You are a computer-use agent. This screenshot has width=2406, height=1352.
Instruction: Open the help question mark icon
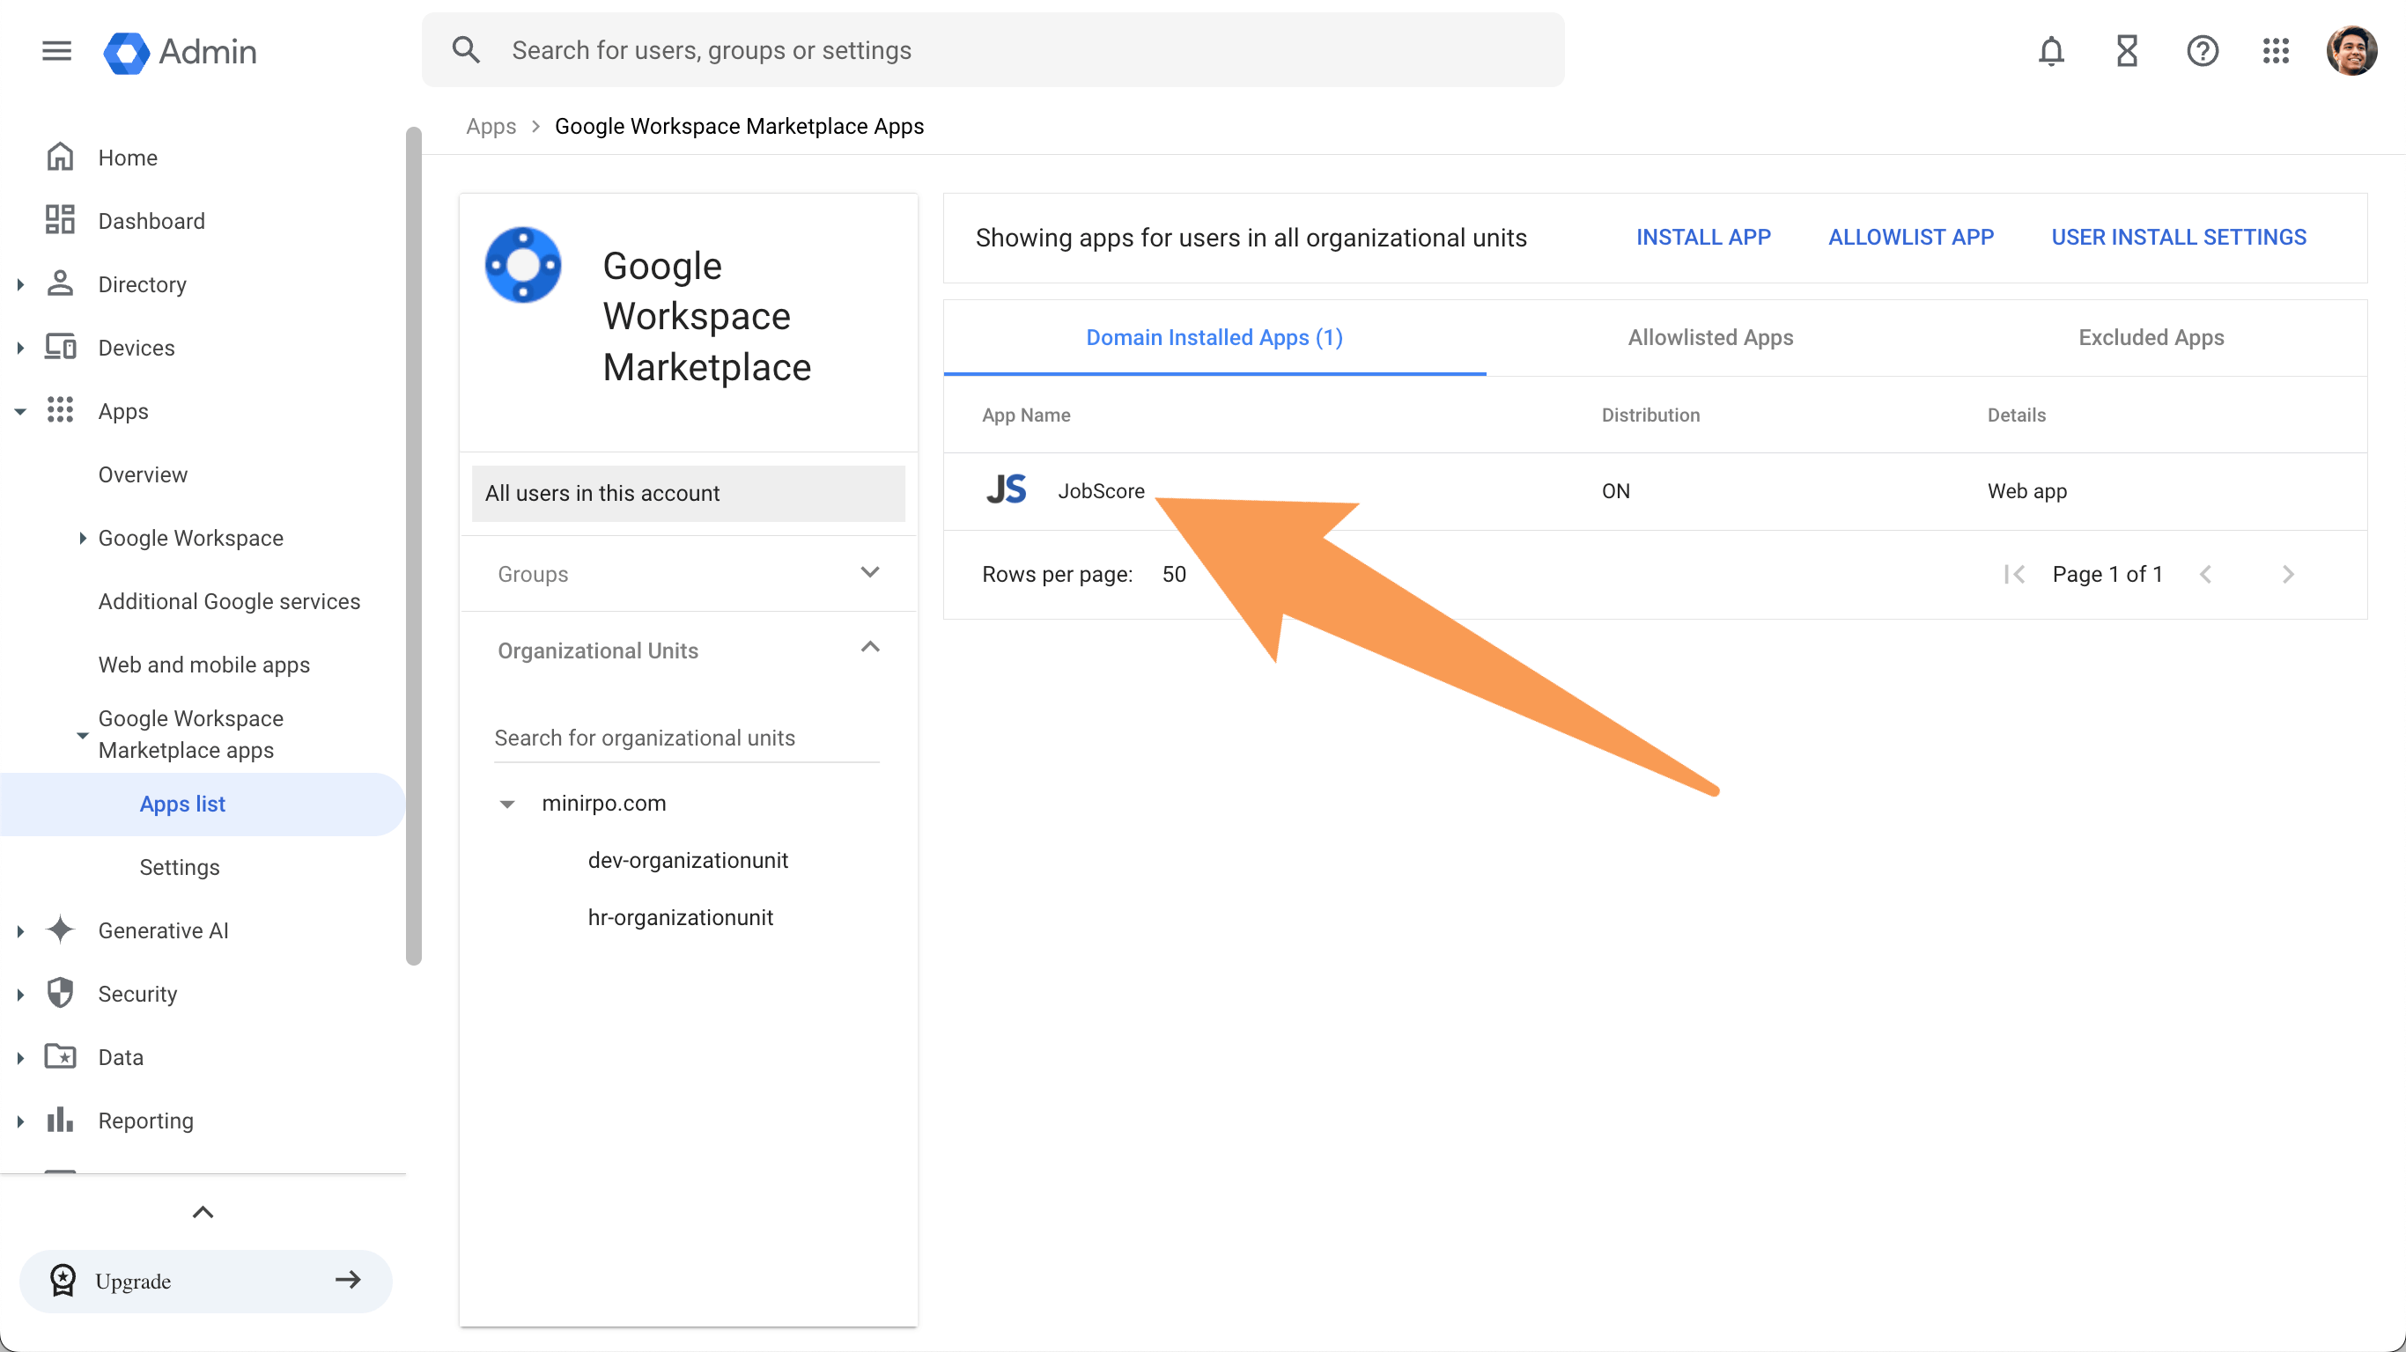pos(2203,50)
